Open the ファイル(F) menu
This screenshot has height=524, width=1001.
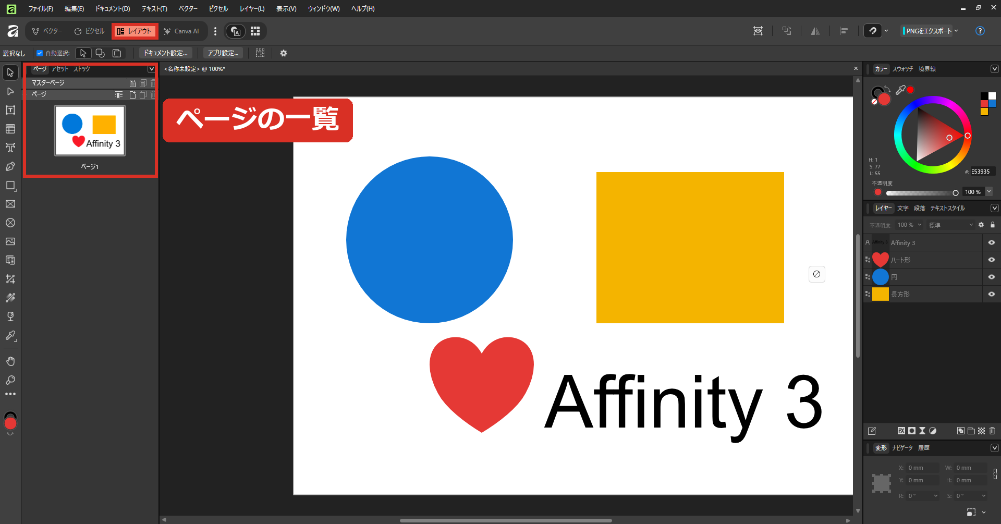pos(41,9)
